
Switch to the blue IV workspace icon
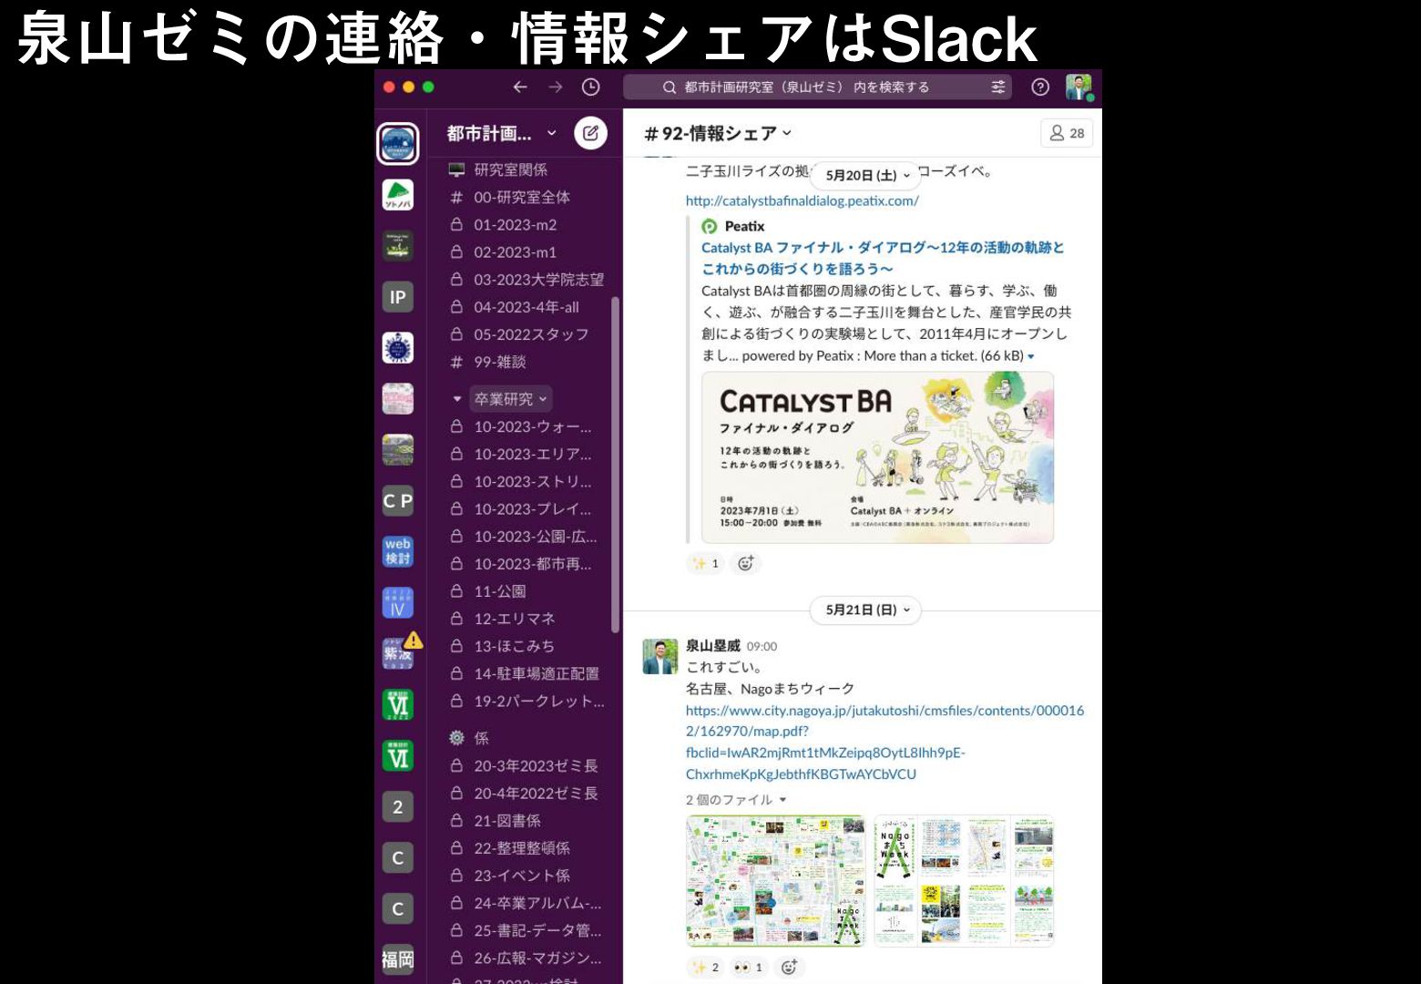coord(398,602)
